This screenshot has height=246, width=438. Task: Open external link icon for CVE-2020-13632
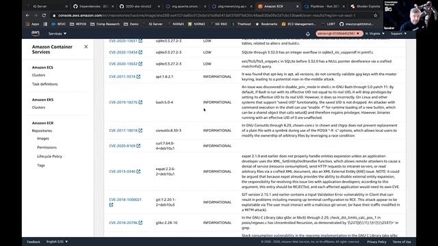140,64
